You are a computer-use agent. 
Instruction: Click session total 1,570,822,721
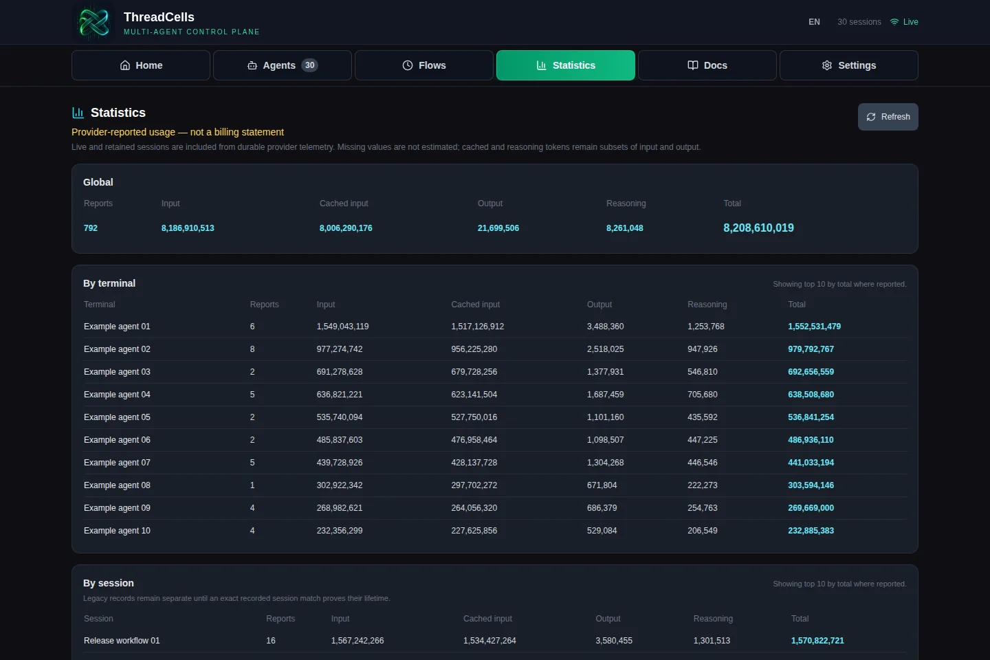point(817,641)
